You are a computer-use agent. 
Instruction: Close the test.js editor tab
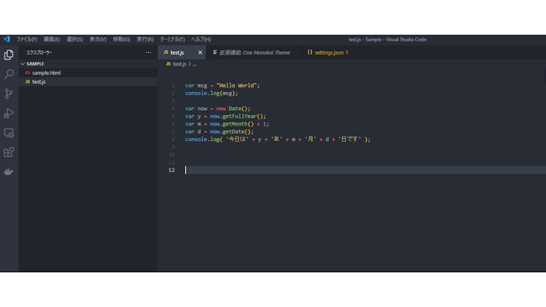click(200, 53)
